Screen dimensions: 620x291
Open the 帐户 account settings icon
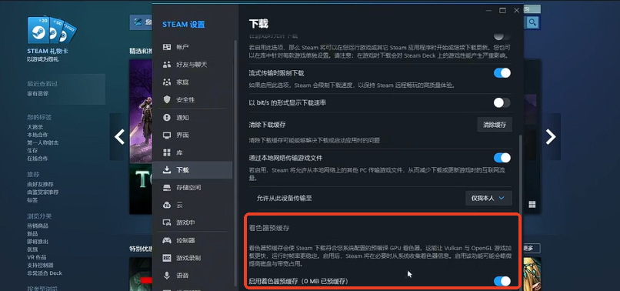pos(167,47)
